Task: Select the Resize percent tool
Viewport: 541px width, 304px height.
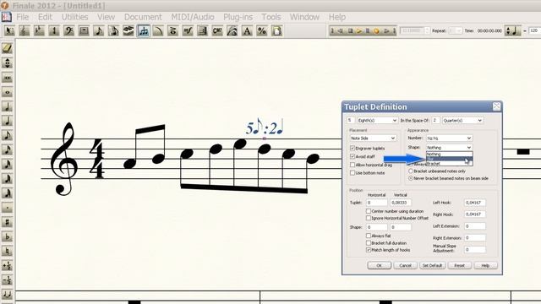Action: click(x=262, y=31)
